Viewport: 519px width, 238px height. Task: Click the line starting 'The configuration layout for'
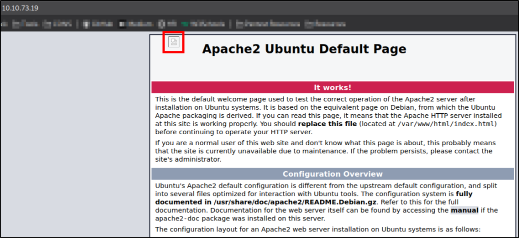tap(318, 230)
